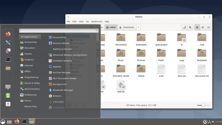
Task: Click the application menu search field
Action: 58,30
